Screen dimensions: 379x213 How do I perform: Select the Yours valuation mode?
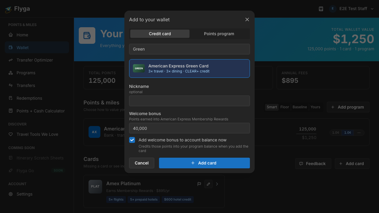pyautogui.click(x=315, y=107)
